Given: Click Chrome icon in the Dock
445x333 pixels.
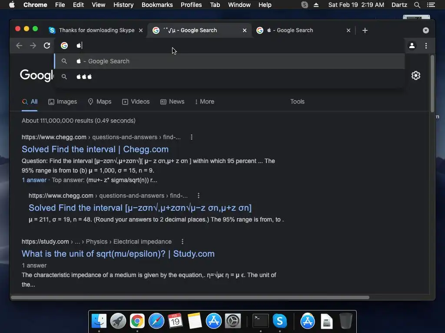Looking at the screenshot, I should click(x=137, y=321).
